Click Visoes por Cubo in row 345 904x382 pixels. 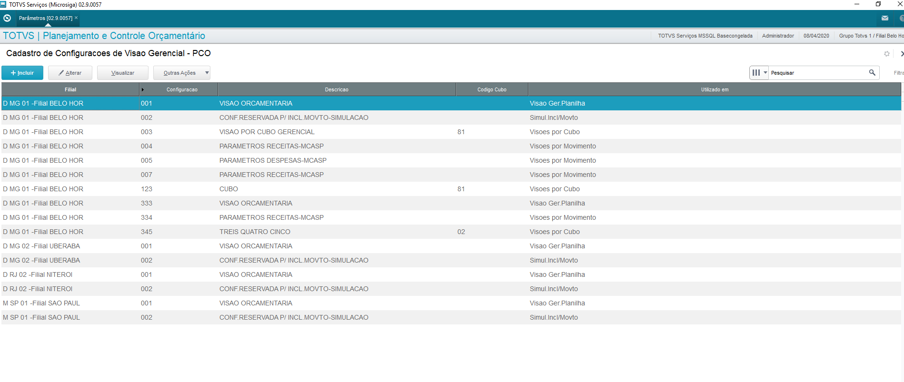click(x=555, y=232)
